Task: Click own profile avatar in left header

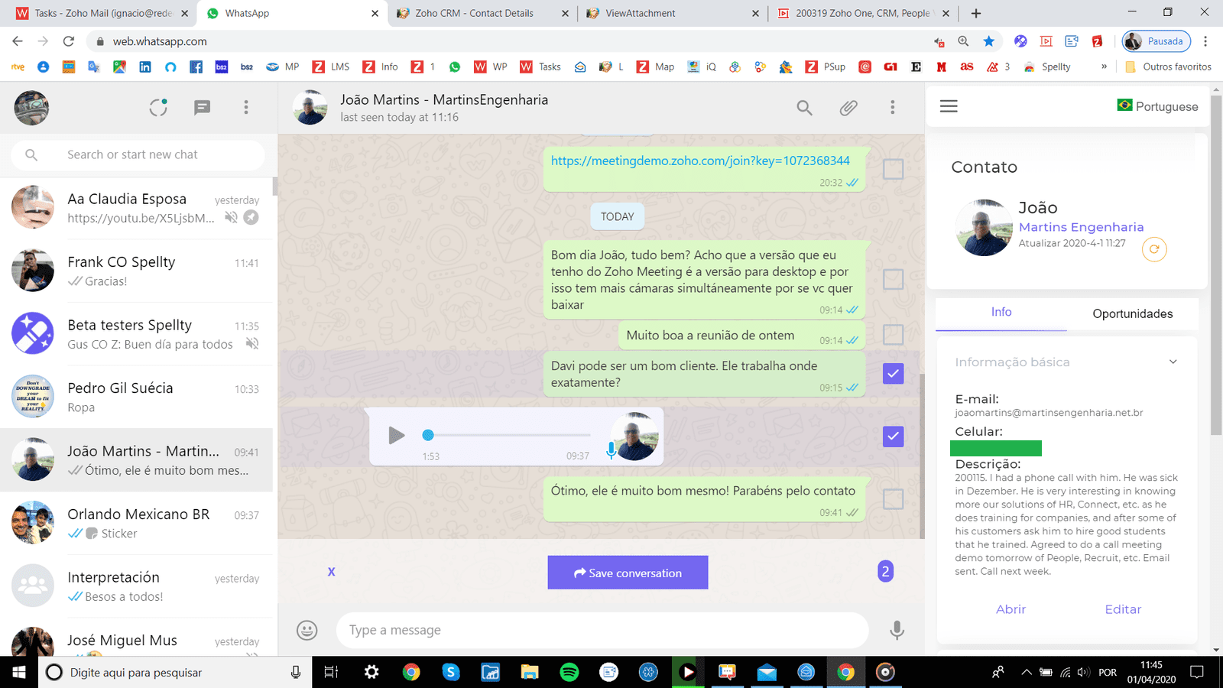Action: click(31, 108)
